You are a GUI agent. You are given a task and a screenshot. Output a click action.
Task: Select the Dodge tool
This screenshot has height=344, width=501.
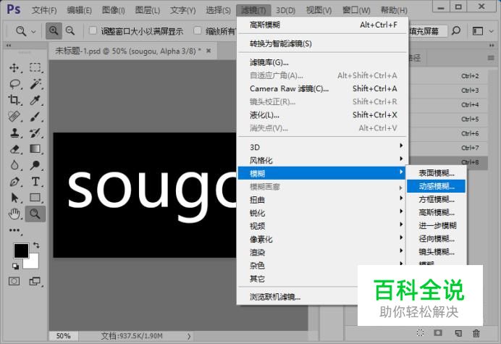[35, 165]
